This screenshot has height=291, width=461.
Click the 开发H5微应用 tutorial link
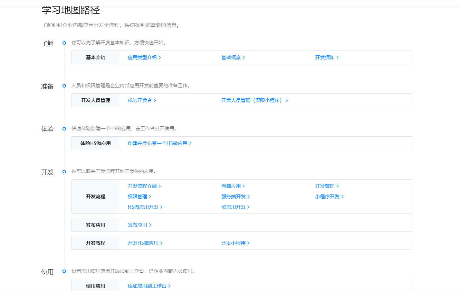[x=145, y=243]
